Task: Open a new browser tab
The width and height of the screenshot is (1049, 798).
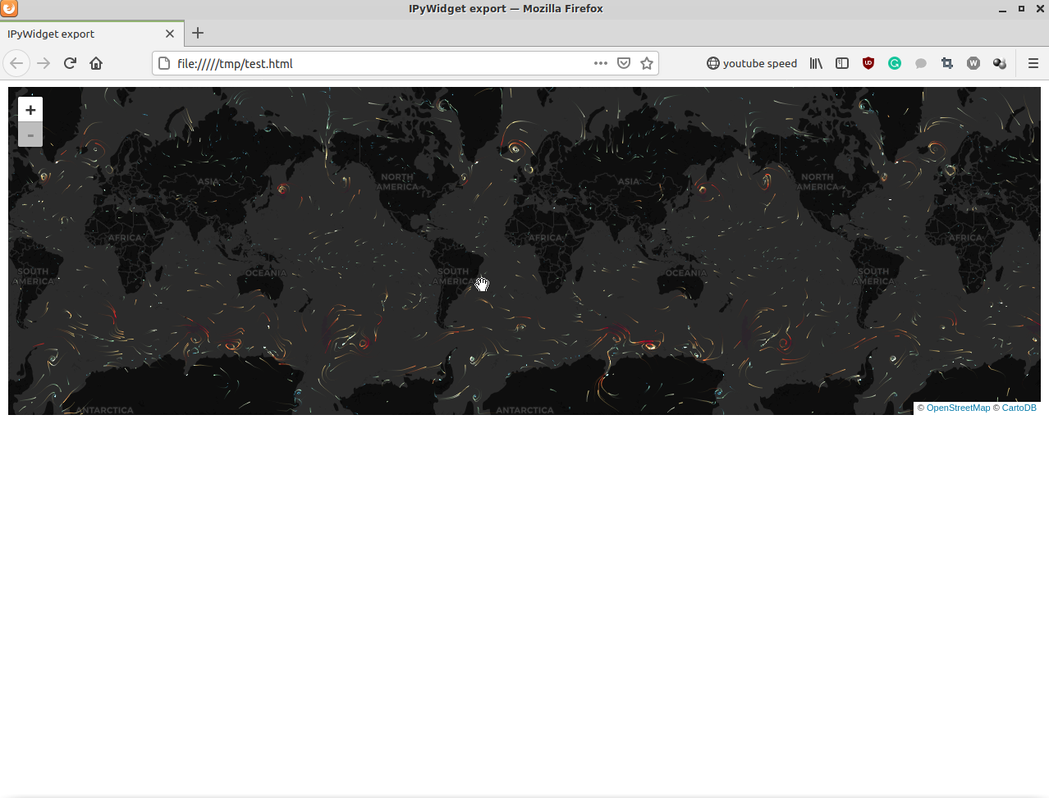Action: pyautogui.click(x=197, y=34)
